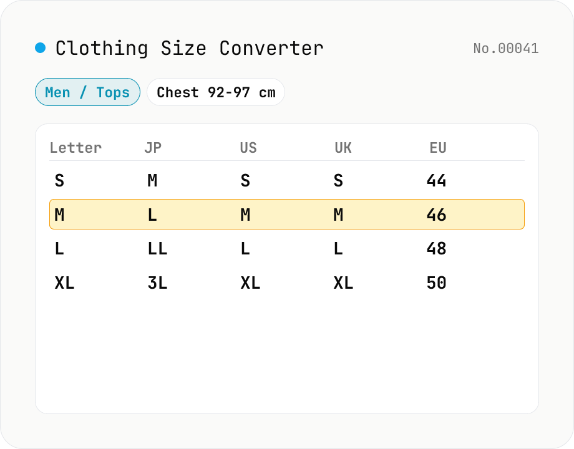
Task: Click the UK cell M in the EU 46 row
Action: coord(338,215)
